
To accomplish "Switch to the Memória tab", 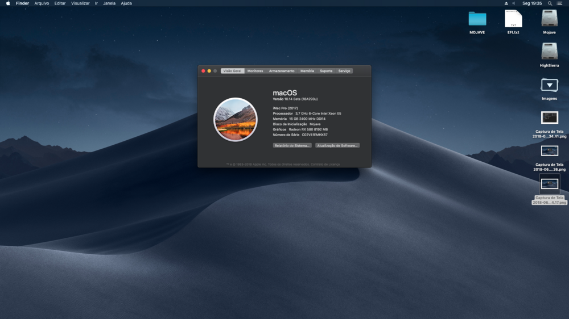I will pos(307,71).
